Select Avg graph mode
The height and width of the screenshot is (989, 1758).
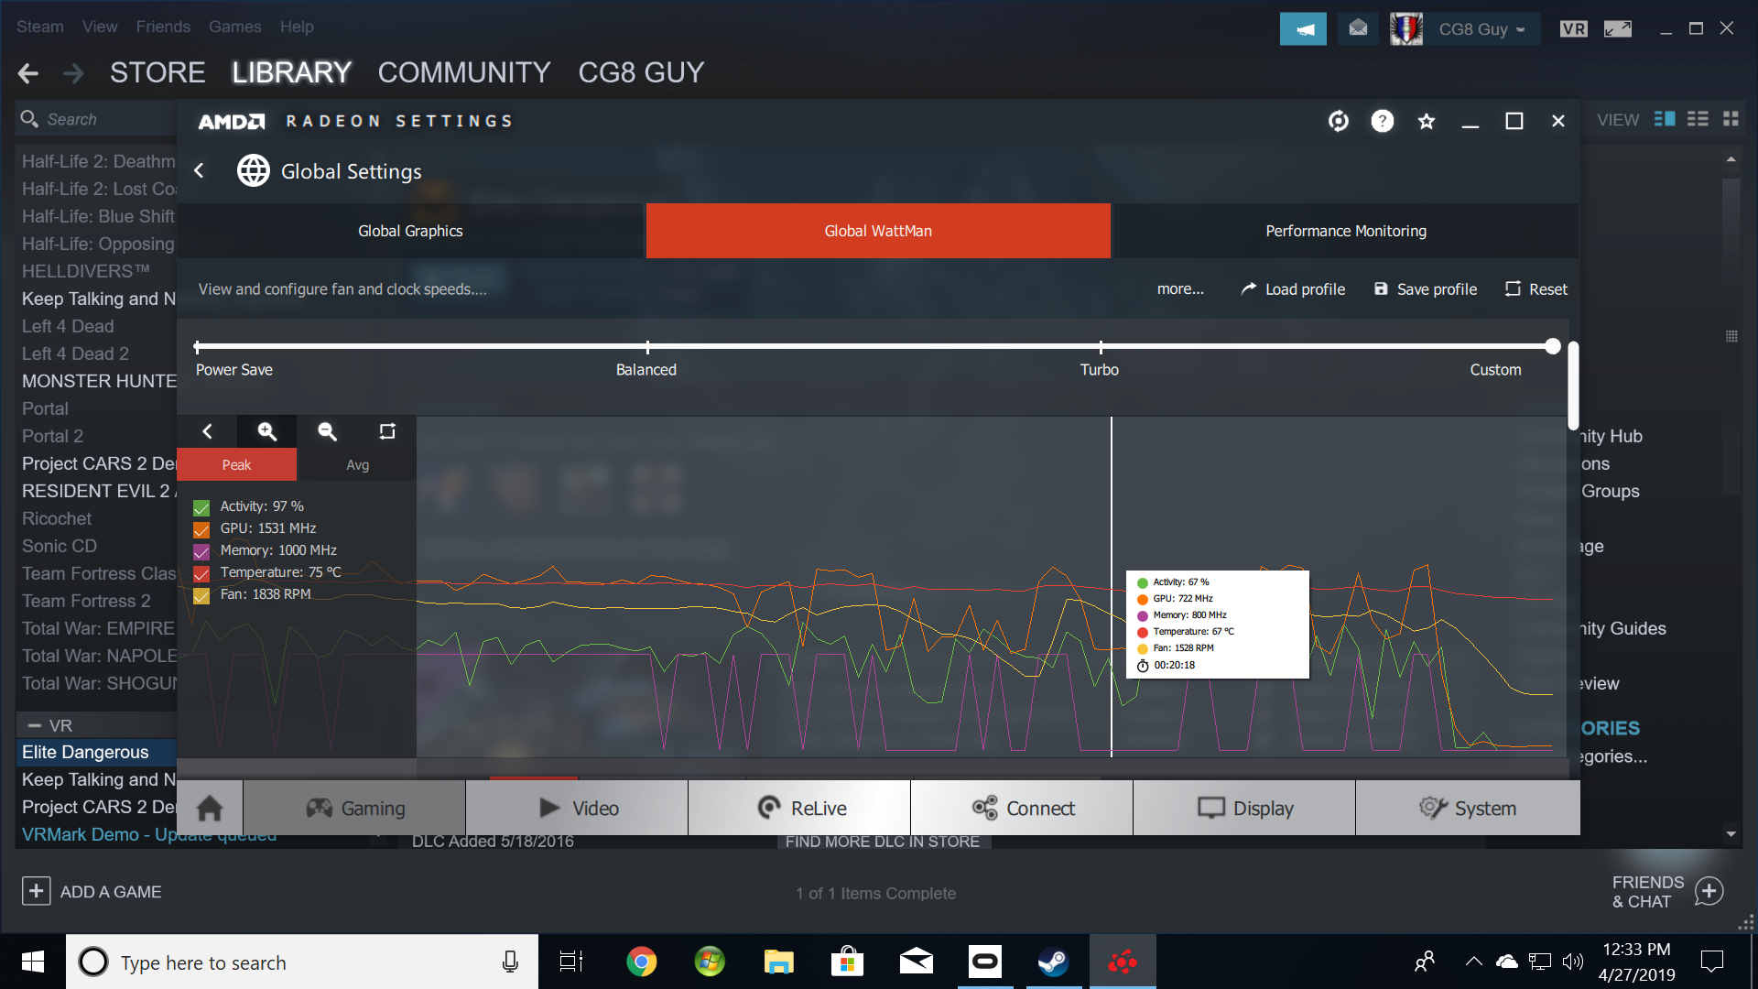[x=357, y=464]
